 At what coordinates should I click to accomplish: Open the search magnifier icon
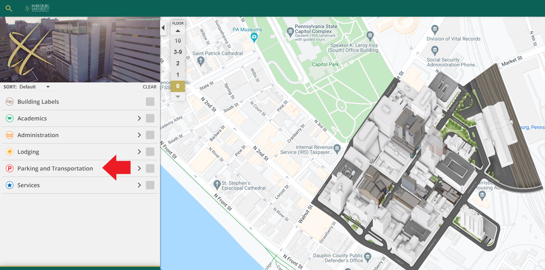9,8
